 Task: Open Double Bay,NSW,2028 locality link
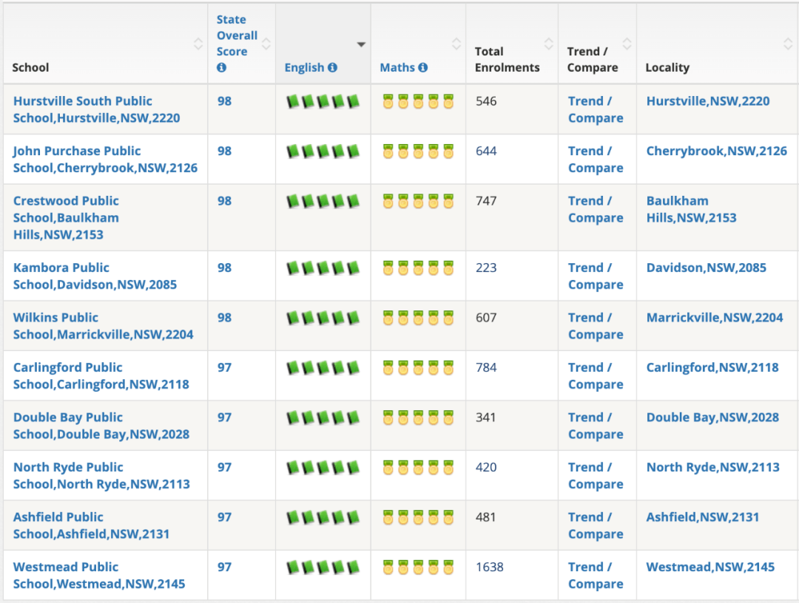(712, 418)
